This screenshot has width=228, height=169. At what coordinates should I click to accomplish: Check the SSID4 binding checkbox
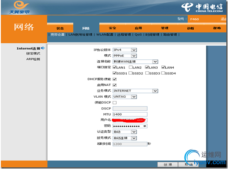[163, 73]
